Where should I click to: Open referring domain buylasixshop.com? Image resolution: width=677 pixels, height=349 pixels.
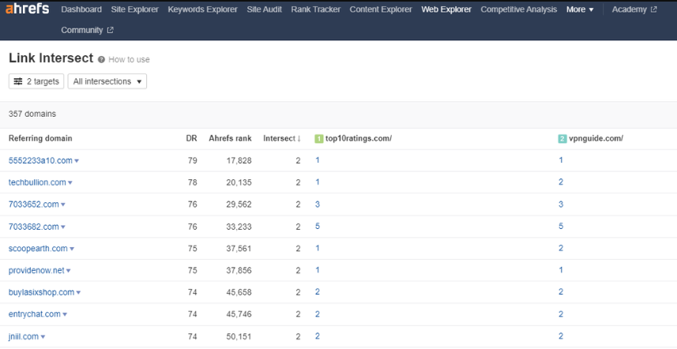click(x=41, y=292)
